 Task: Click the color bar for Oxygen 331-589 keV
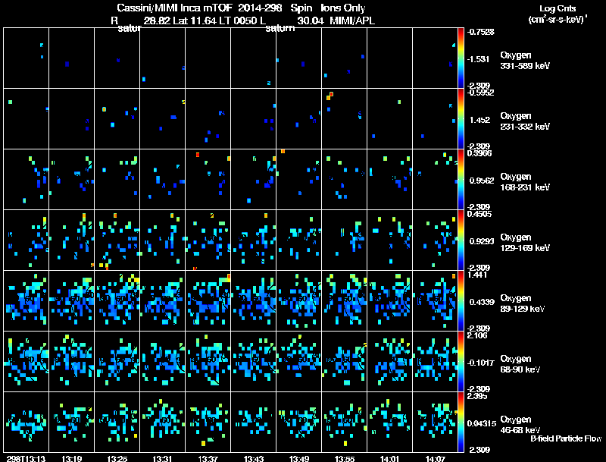(x=462, y=58)
